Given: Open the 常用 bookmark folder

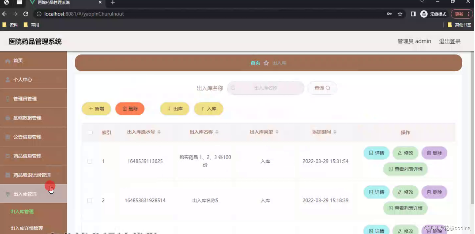Looking at the screenshot, I should coord(31,25).
